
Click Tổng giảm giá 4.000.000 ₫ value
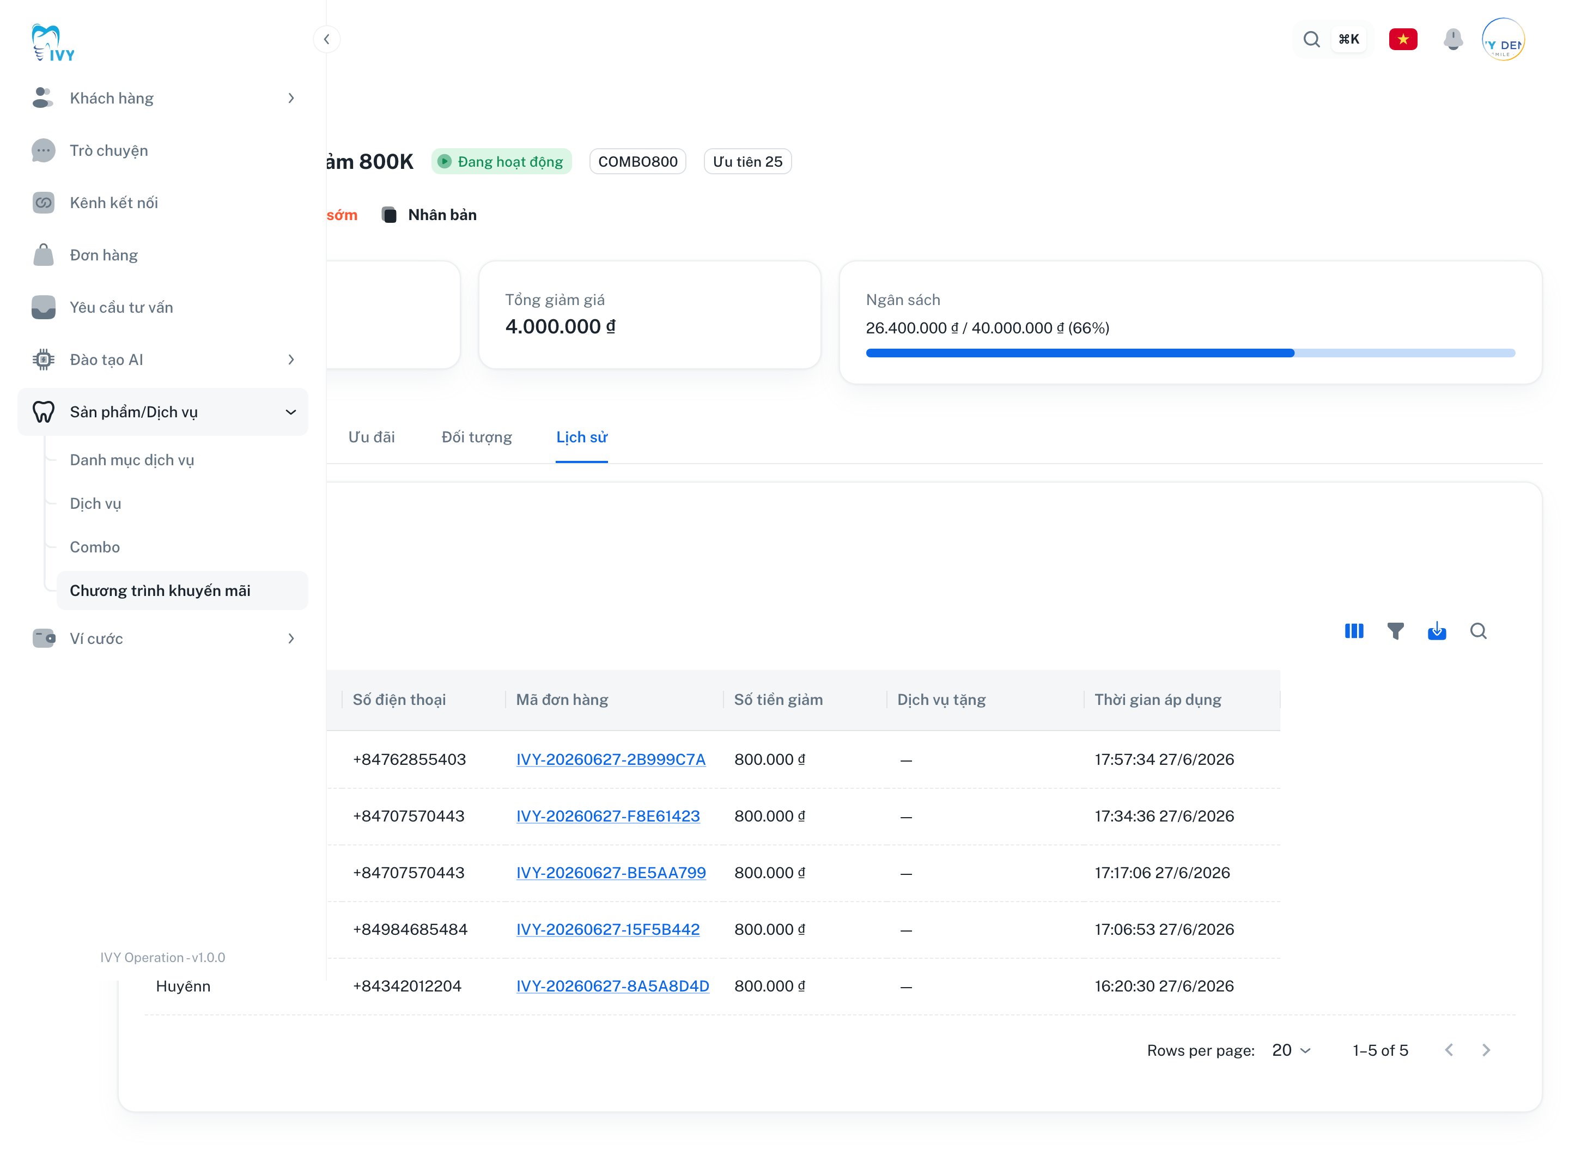click(x=560, y=327)
